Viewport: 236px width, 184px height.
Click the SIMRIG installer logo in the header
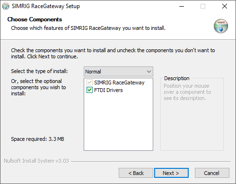click(x=221, y=26)
